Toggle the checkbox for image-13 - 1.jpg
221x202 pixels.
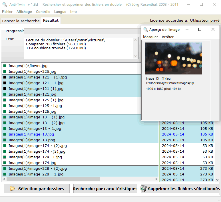(5, 128)
